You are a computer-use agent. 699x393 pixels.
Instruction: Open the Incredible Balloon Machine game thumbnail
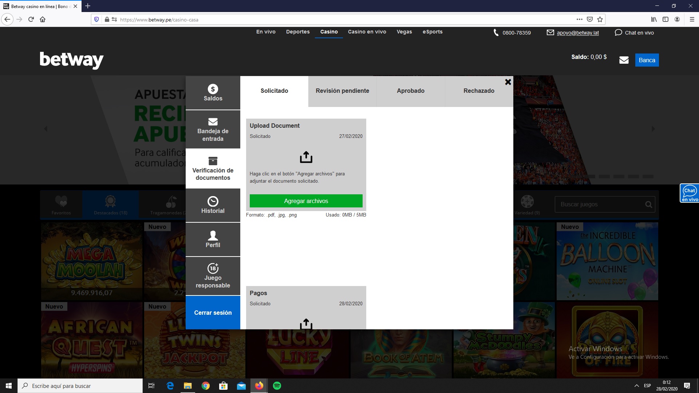tap(607, 261)
